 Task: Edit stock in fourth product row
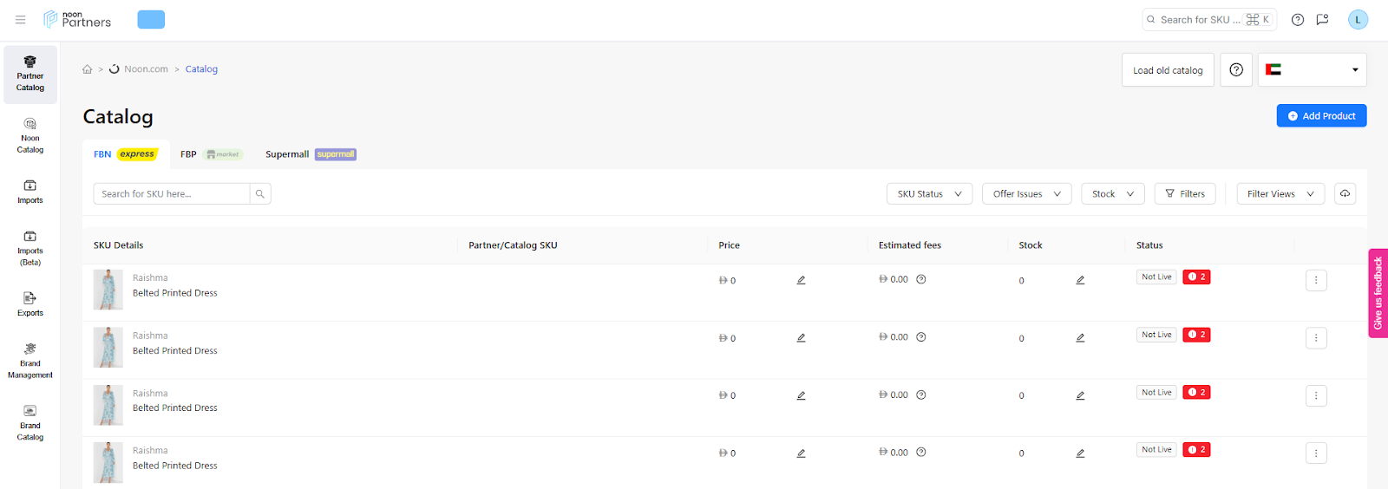[x=1080, y=453]
